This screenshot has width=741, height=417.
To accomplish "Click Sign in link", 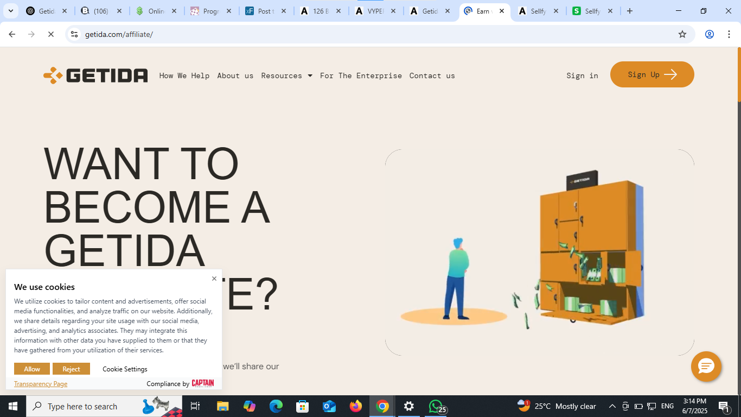I will 582,75.
